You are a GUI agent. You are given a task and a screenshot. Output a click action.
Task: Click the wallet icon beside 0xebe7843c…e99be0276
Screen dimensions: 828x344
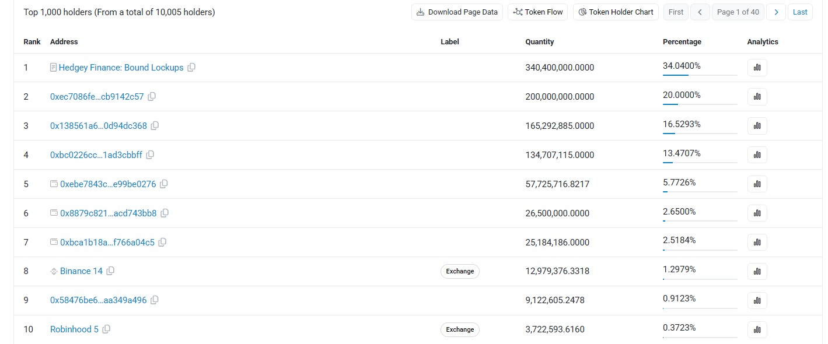click(x=54, y=184)
